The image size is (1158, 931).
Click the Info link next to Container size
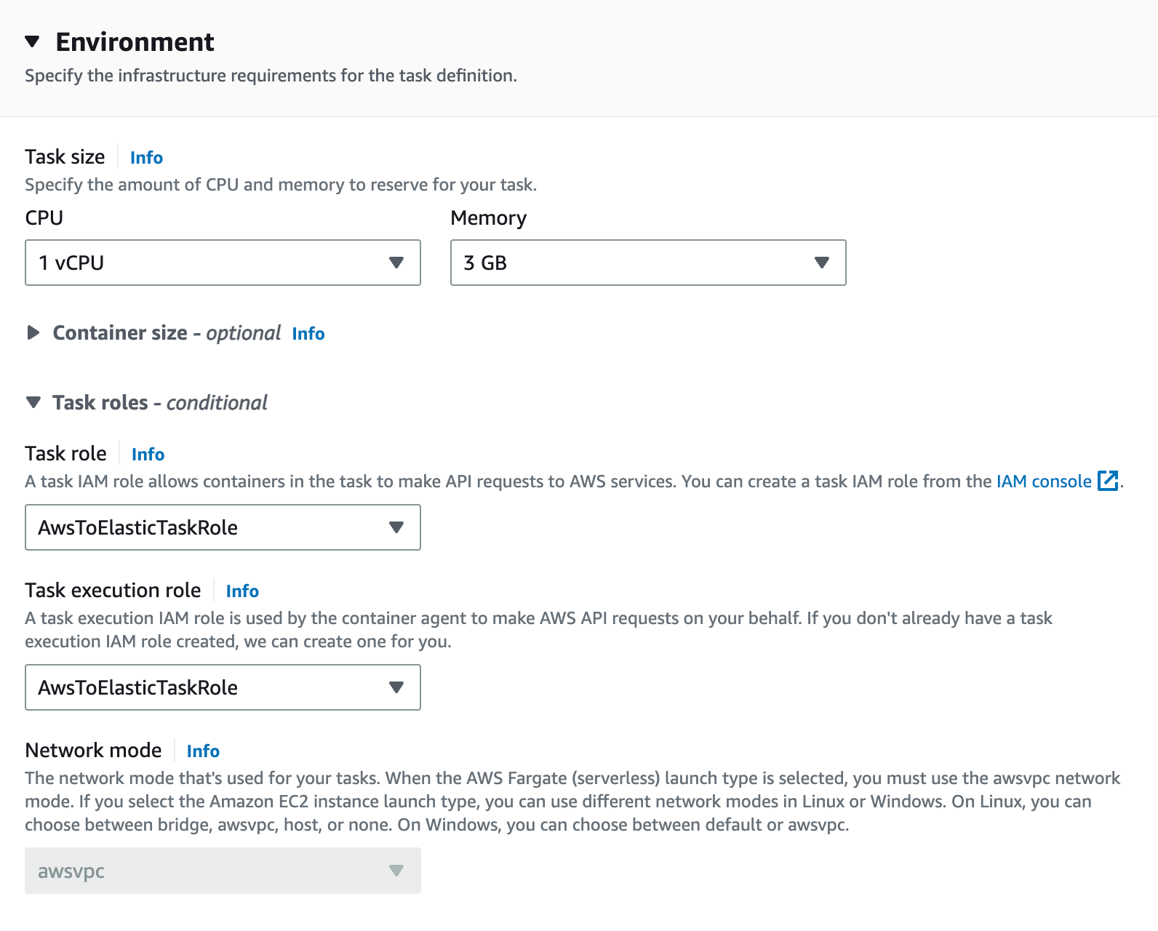(x=308, y=334)
